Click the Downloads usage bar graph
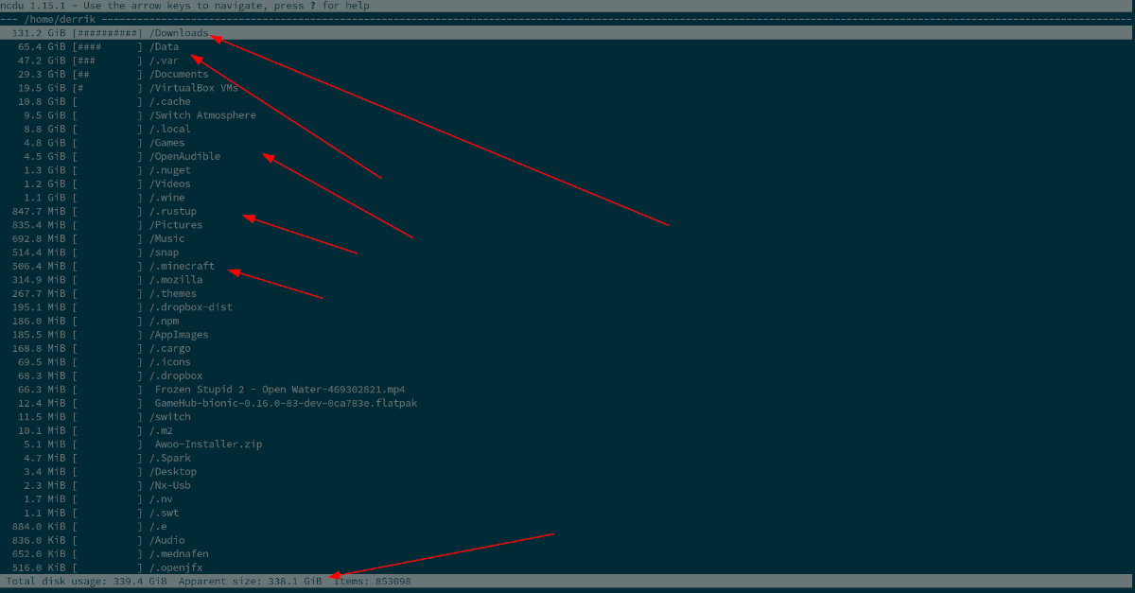This screenshot has height=593, width=1135. (x=107, y=32)
